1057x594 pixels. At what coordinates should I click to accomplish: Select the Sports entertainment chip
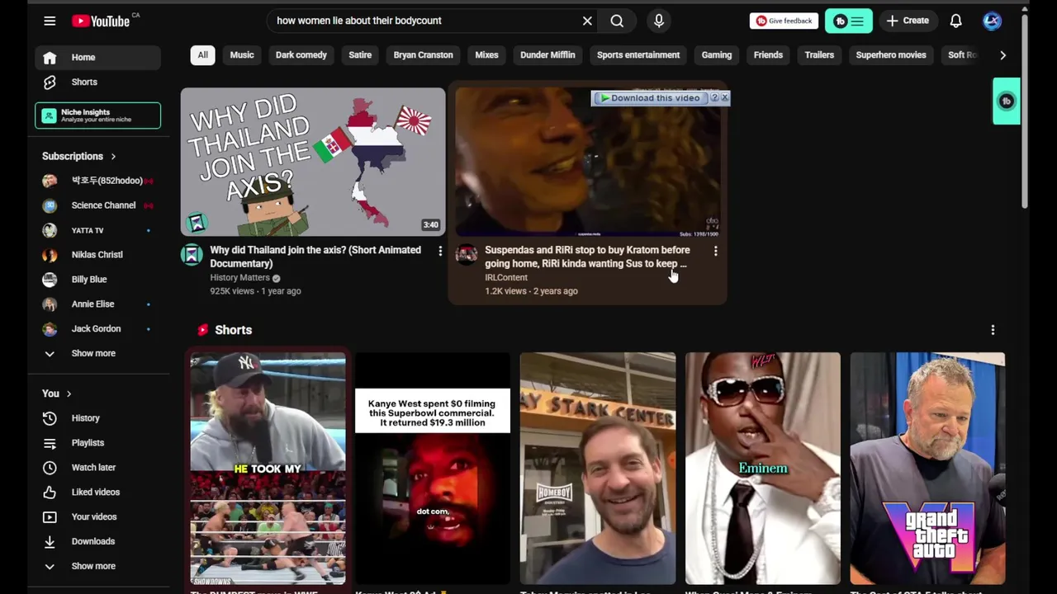pyautogui.click(x=638, y=55)
